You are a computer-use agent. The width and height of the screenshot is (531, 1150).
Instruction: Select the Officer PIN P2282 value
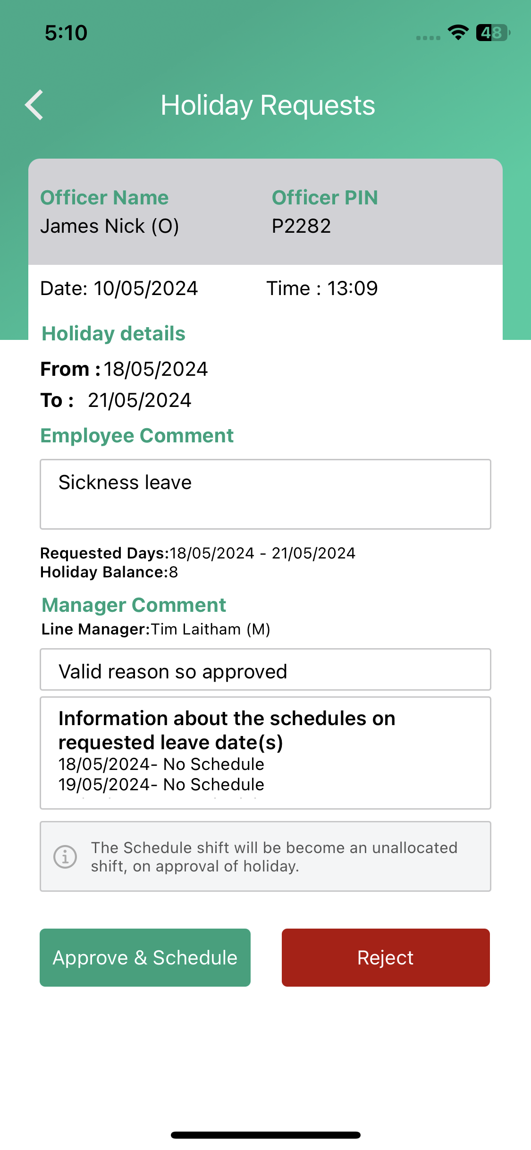[x=301, y=226]
